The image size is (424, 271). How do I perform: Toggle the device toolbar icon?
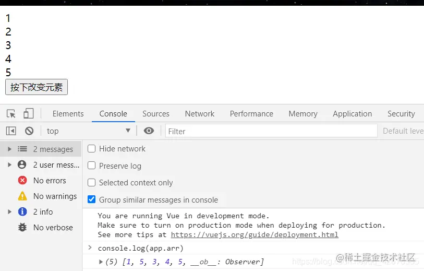[28, 114]
